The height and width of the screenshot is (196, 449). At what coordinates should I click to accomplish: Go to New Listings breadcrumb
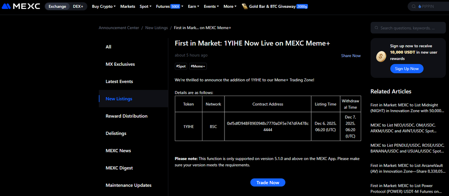[x=156, y=28]
